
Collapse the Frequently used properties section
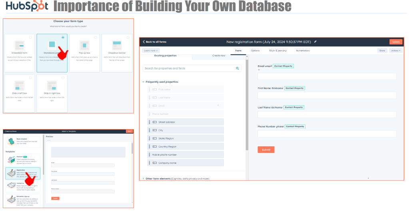143,82
